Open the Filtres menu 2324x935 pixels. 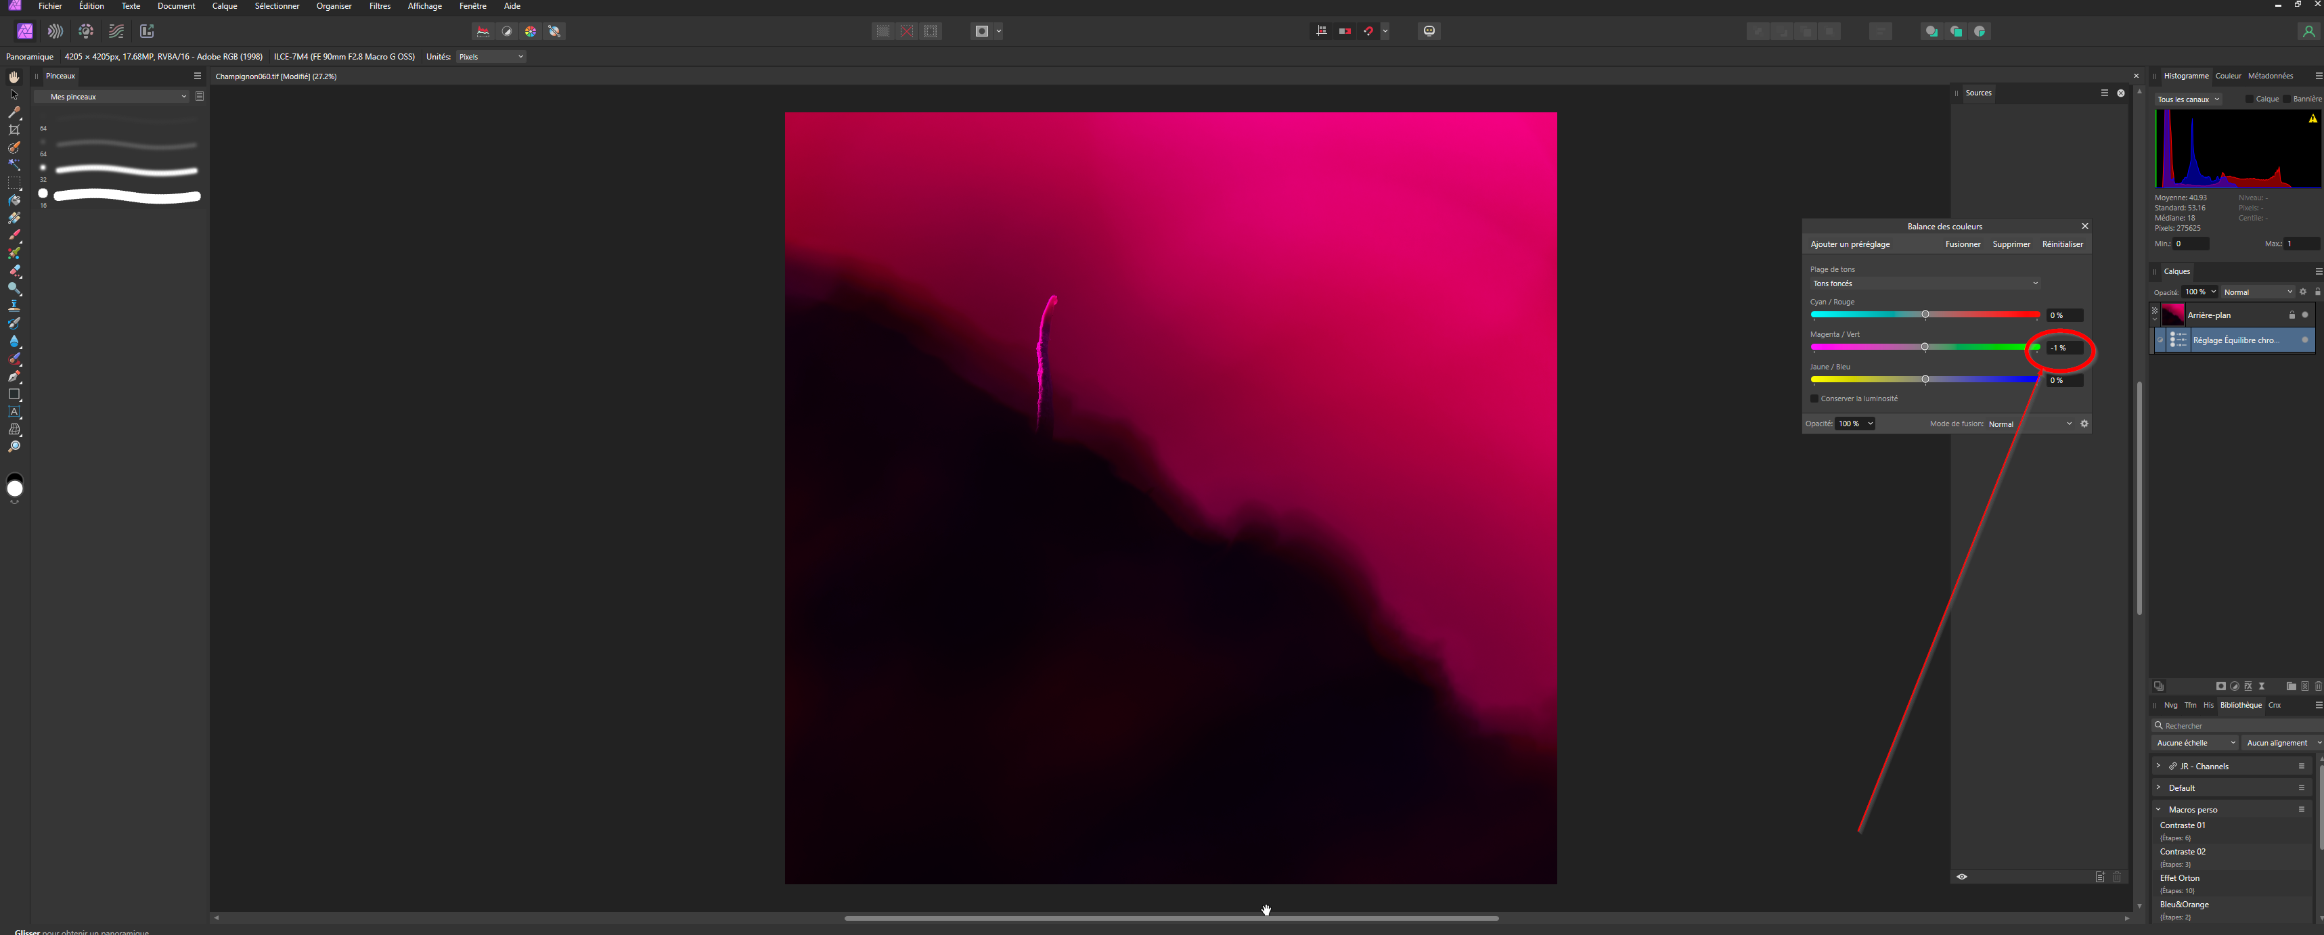click(x=380, y=6)
